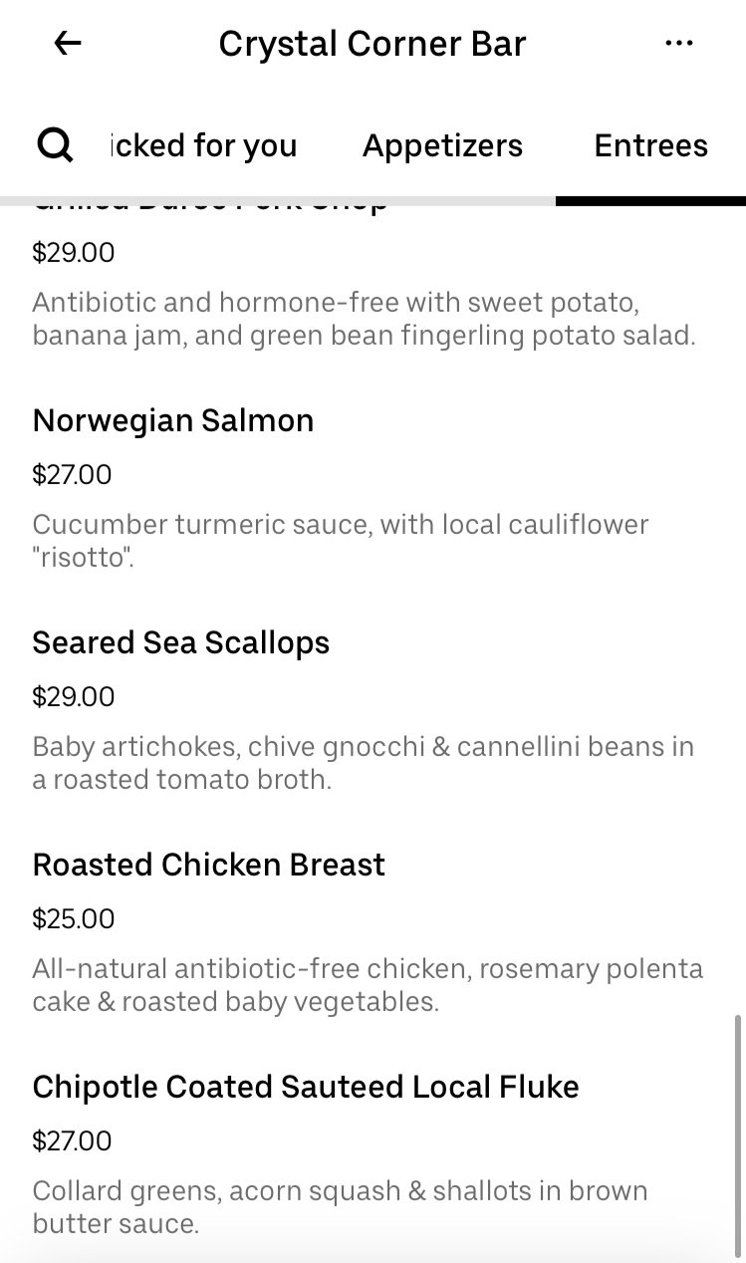
Task: Select the Entrees tab
Action: click(x=650, y=145)
